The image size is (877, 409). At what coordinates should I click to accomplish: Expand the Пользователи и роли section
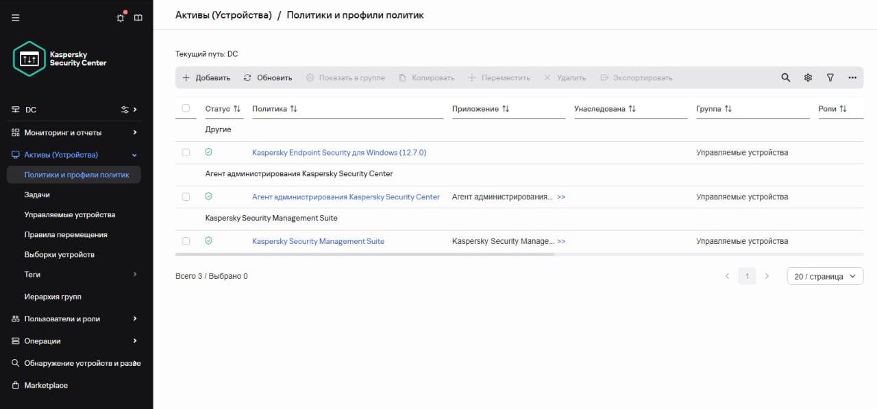coord(135,319)
